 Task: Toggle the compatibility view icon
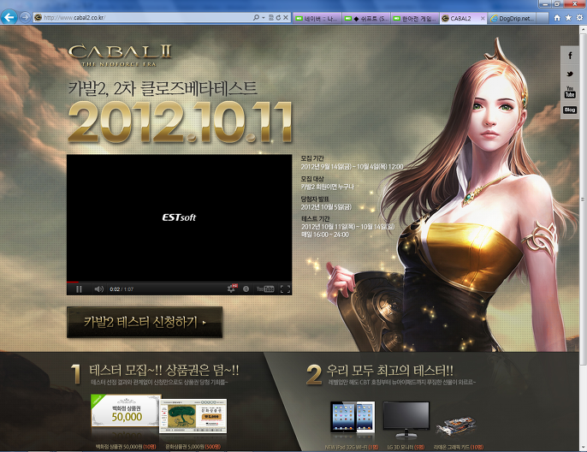tap(271, 18)
